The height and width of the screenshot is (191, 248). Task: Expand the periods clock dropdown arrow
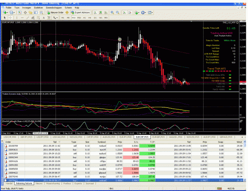(146, 12)
